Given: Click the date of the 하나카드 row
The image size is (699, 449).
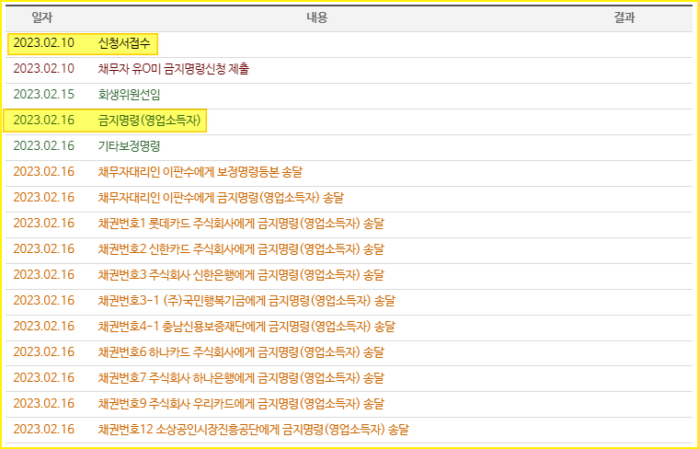Looking at the screenshot, I should [x=44, y=352].
